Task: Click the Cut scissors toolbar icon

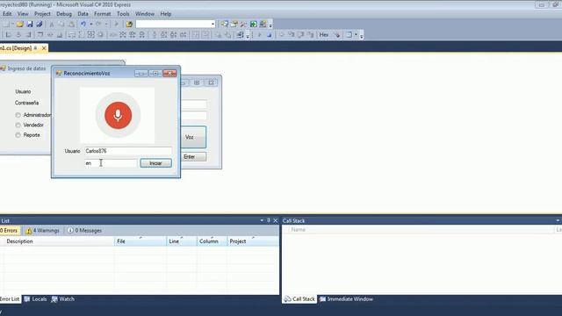Action: pyautogui.click(x=52, y=25)
